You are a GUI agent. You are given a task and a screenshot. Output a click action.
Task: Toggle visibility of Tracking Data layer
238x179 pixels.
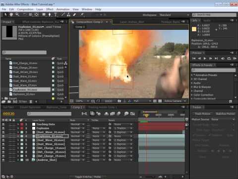coord(3,124)
